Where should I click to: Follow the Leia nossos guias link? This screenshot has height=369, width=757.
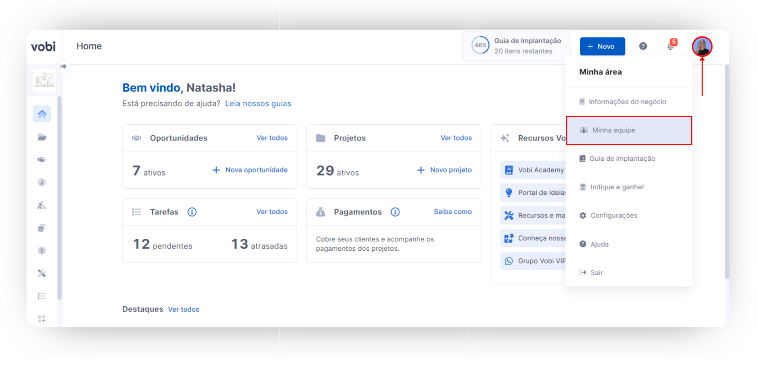tap(258, 104)
